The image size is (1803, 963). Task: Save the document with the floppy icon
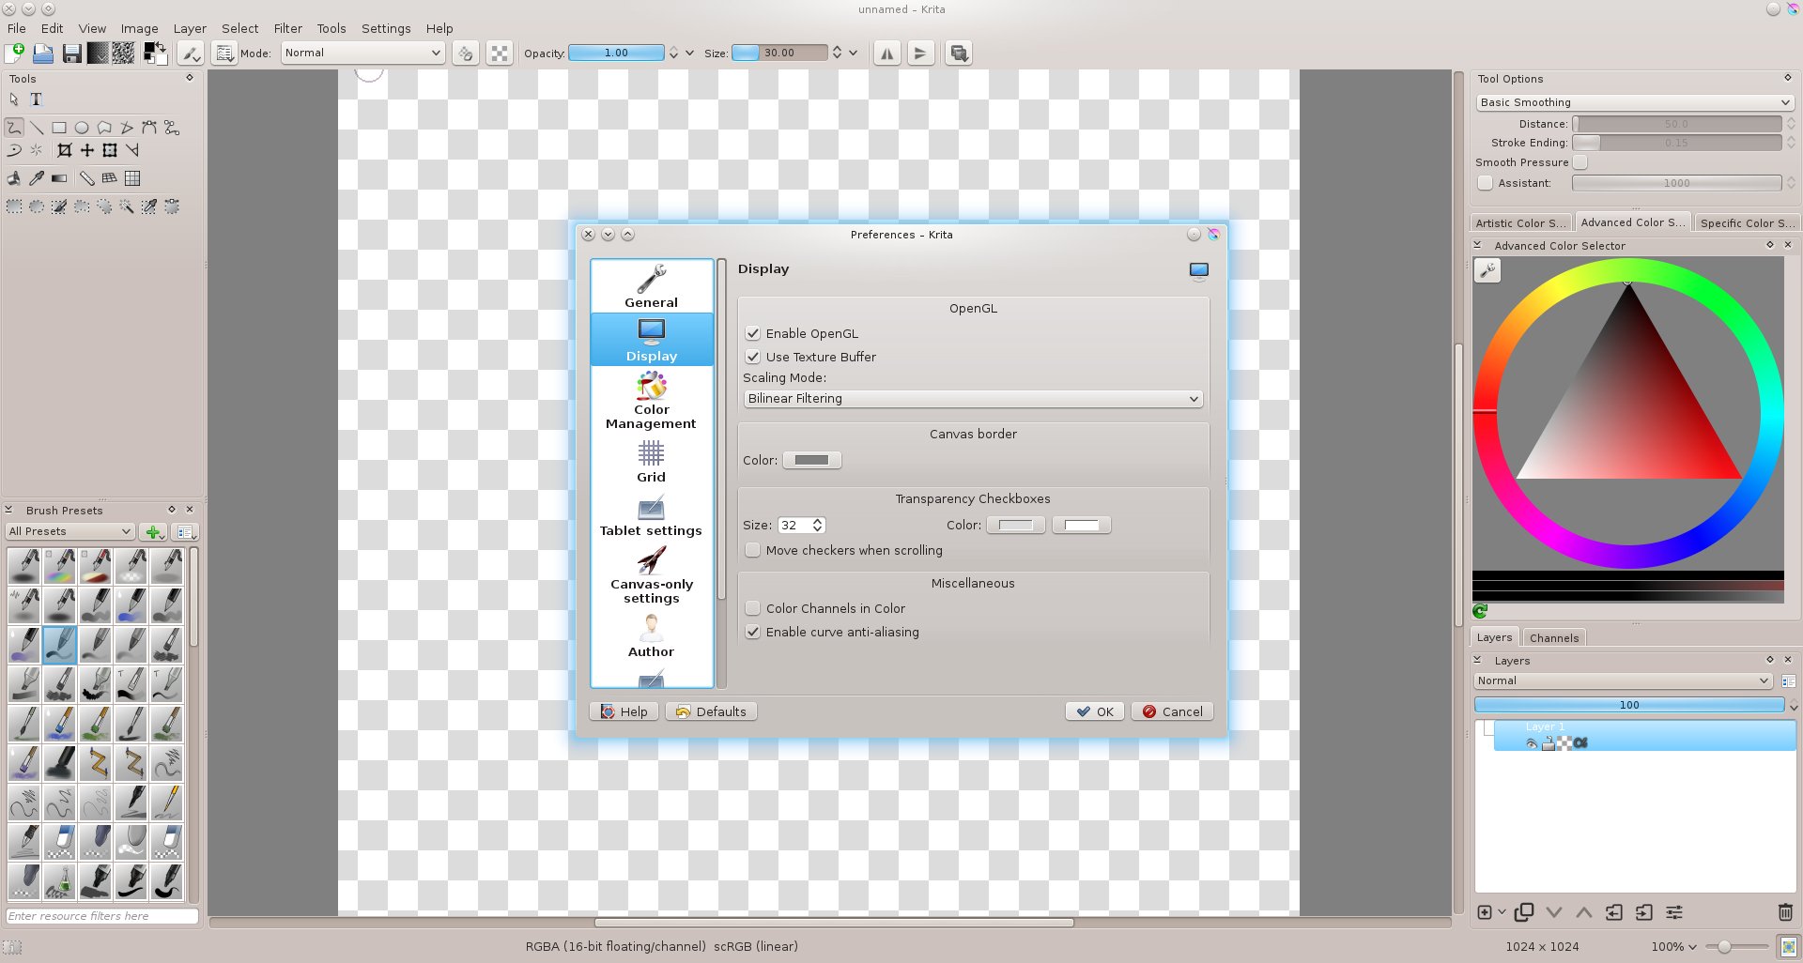[x=71, y=53]
